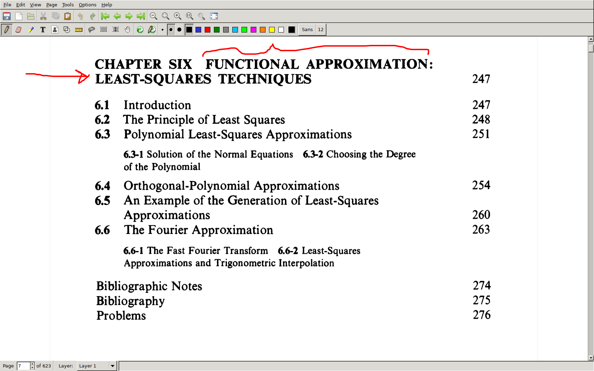Activate the Text tool

click(x=43, y=30)
